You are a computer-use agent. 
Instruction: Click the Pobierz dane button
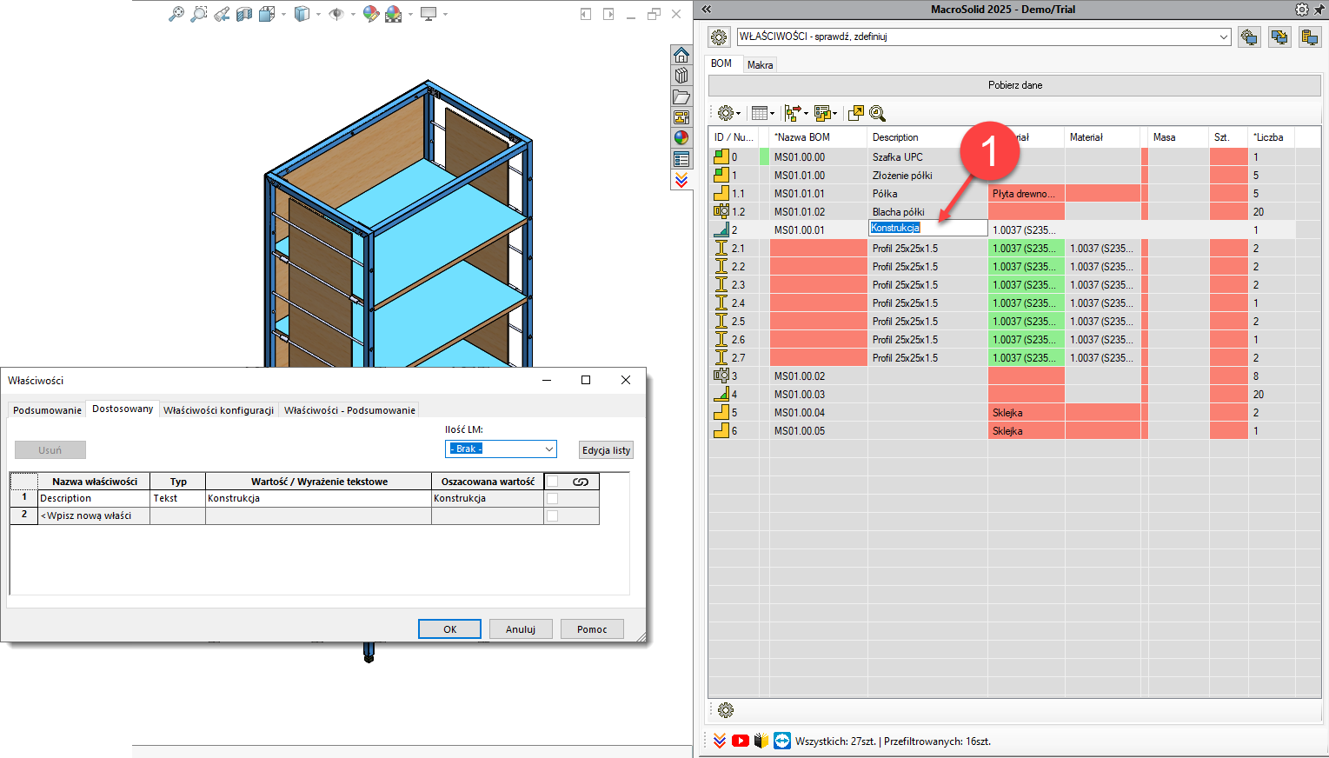point(1014,85)
